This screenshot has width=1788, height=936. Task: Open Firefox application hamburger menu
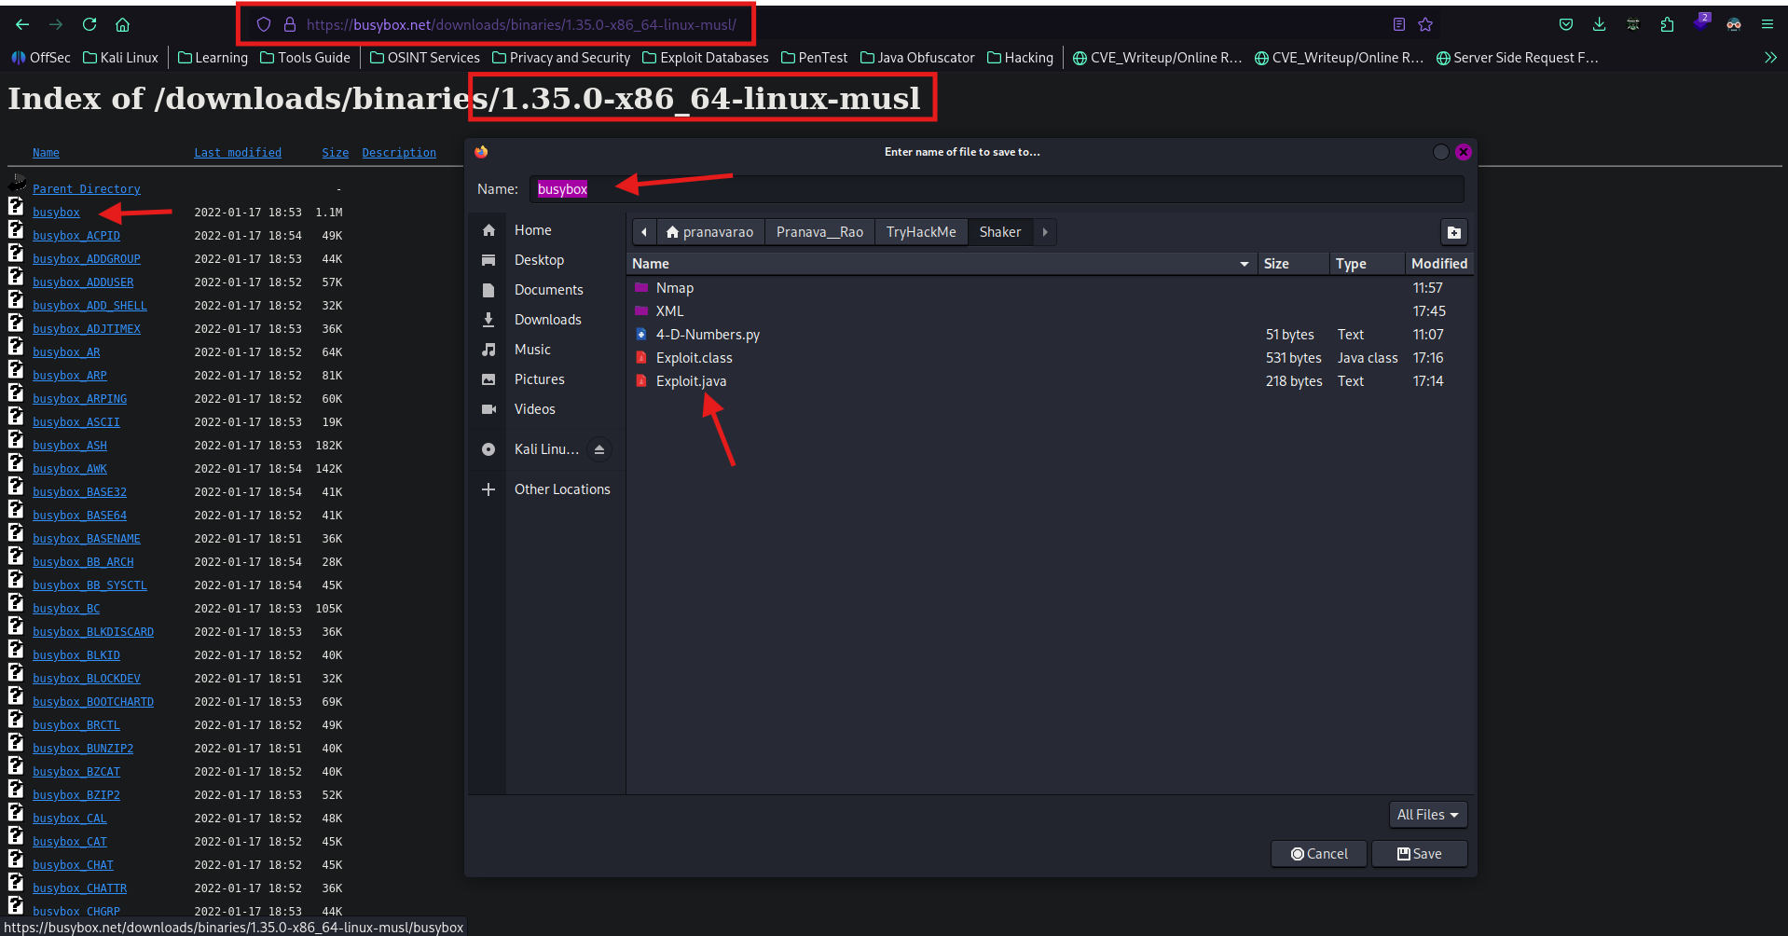click(x=1767, y=24)
